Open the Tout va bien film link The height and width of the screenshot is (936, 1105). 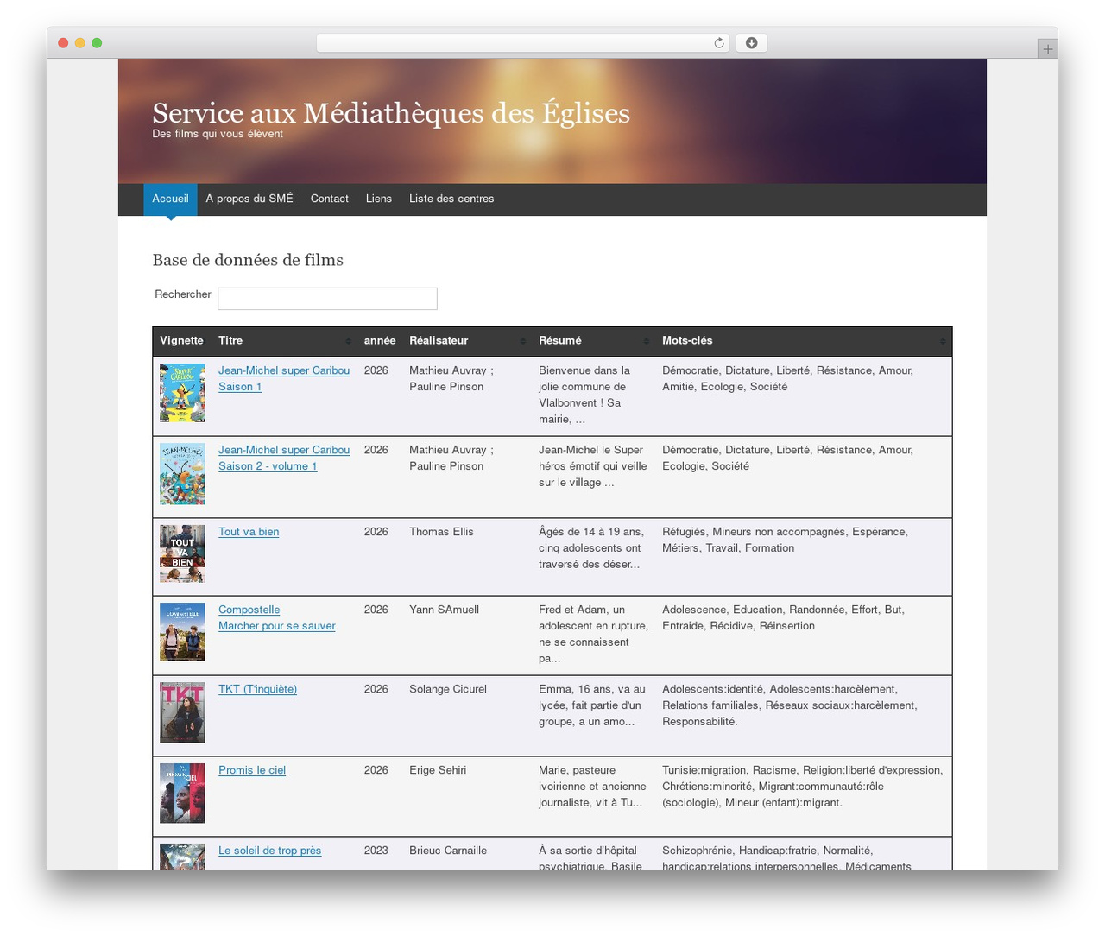pos(249,532)
